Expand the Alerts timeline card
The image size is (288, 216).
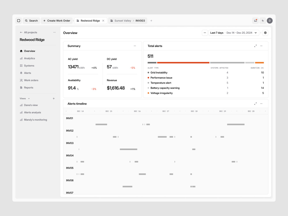pyautogui.click(x=255, y=104)
